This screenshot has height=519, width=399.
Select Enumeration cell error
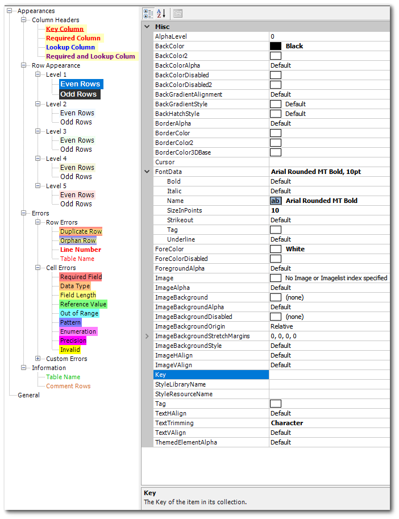[x=78, y=331]
